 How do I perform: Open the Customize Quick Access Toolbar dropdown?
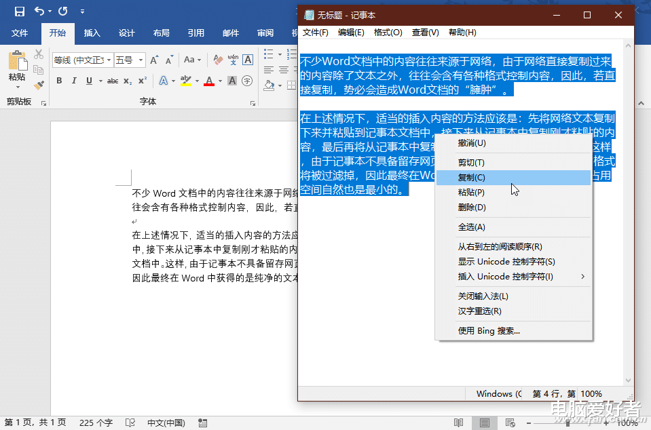tap(82, 12)
